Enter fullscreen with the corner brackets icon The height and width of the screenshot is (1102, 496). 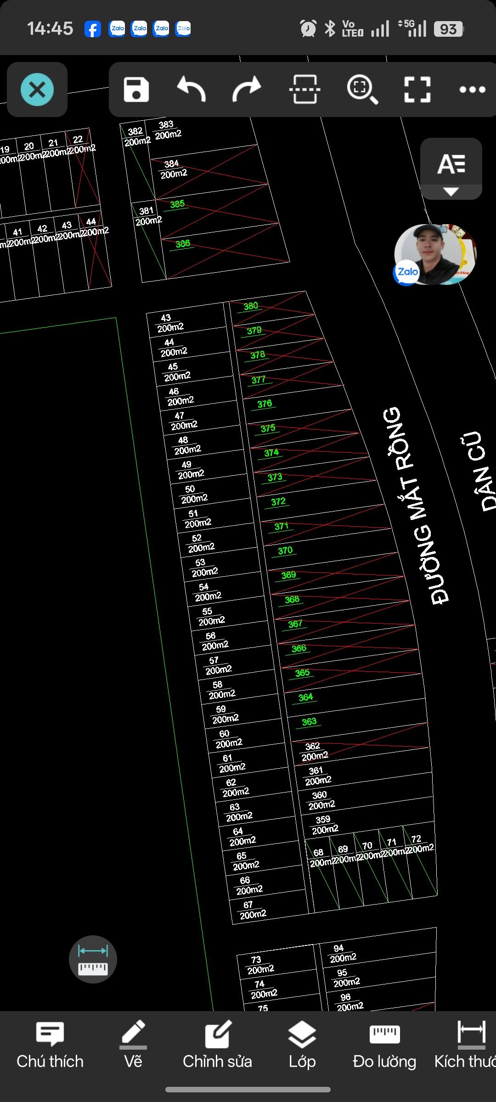(x=417, y=90)
